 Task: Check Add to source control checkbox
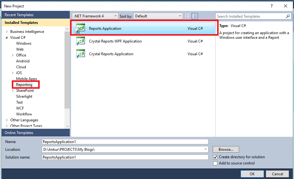coord(216,163)
